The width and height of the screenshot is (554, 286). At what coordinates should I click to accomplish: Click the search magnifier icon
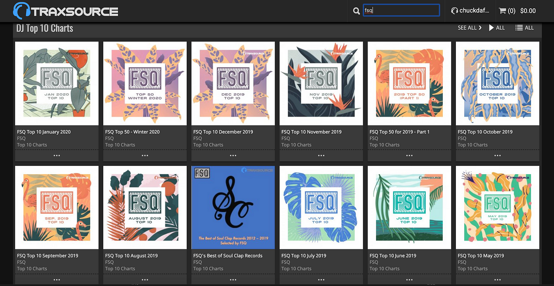pyautogui.click(x=357, y=11)
